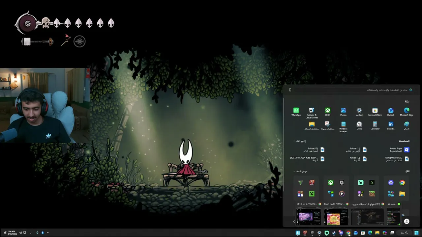422x237 pixels.
Task: Open the pinned File Explorer folder app
Action: [312, 126]
